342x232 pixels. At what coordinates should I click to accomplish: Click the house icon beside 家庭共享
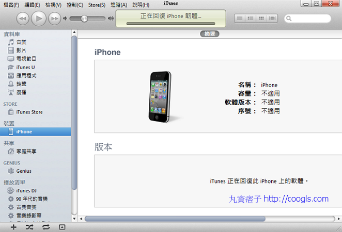[11, 151]
